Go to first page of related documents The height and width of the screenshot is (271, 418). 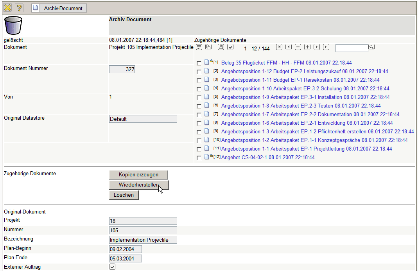279,47
